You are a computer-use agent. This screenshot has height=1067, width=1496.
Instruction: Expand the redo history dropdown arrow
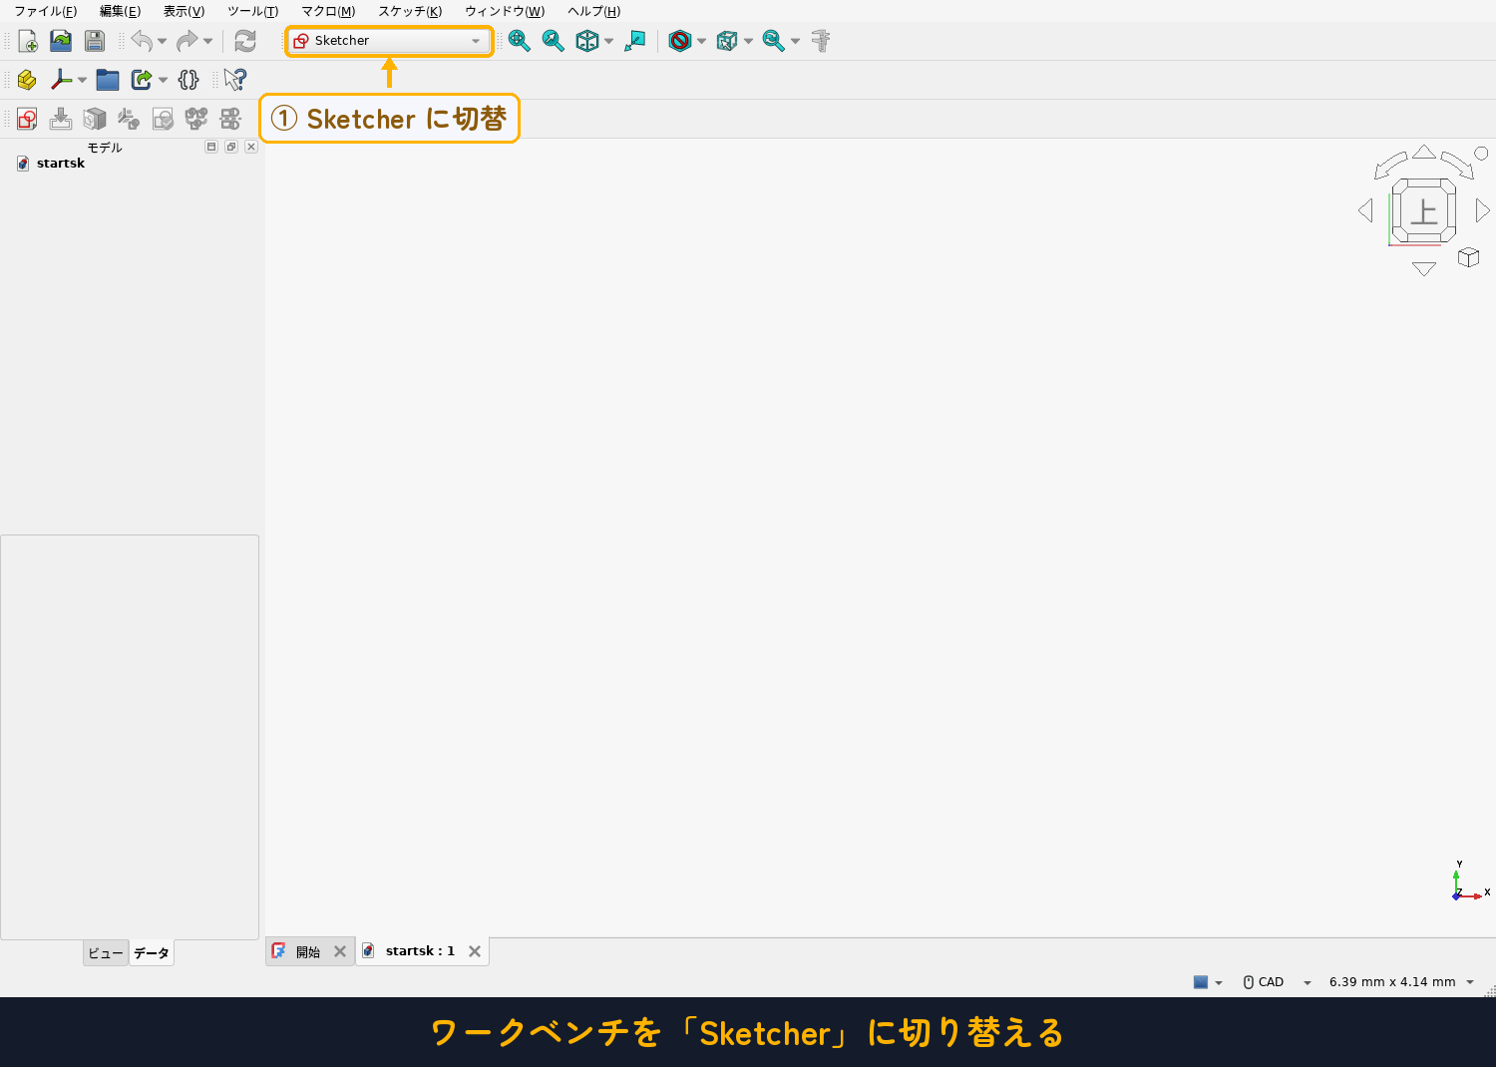click(x=207, y=41)
